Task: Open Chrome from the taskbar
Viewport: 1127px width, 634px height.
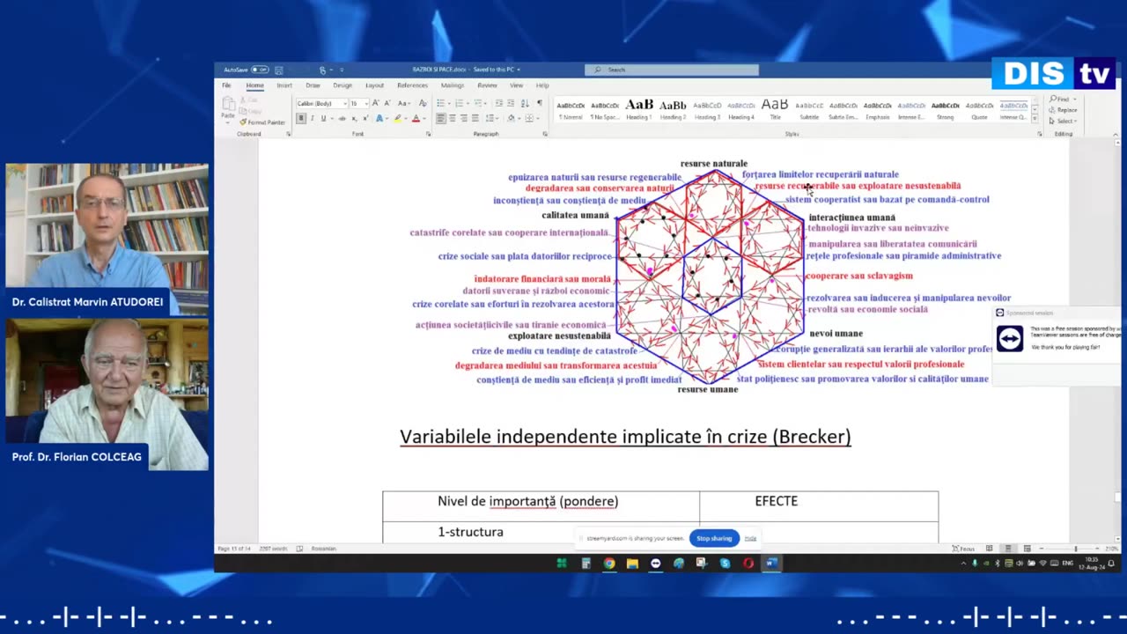Action: 609,564
